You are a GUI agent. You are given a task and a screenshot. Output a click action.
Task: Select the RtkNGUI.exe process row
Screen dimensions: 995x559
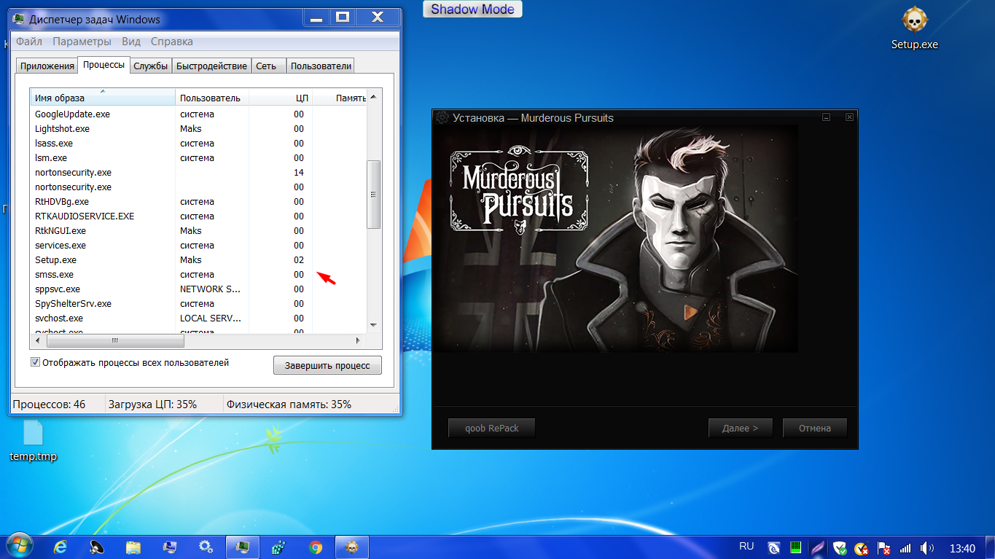pos(198,230)
